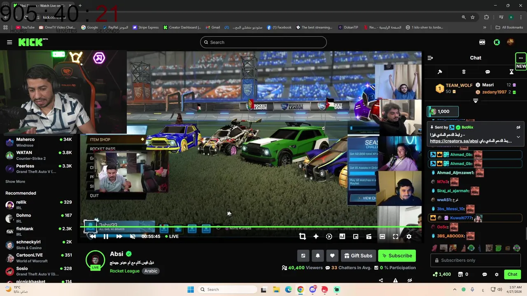
Task: Click the Gift Subs button
Action: (x=358, y=256)
